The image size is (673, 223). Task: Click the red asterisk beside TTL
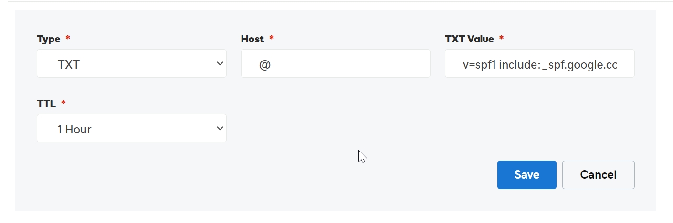click(x=63, y=102)
